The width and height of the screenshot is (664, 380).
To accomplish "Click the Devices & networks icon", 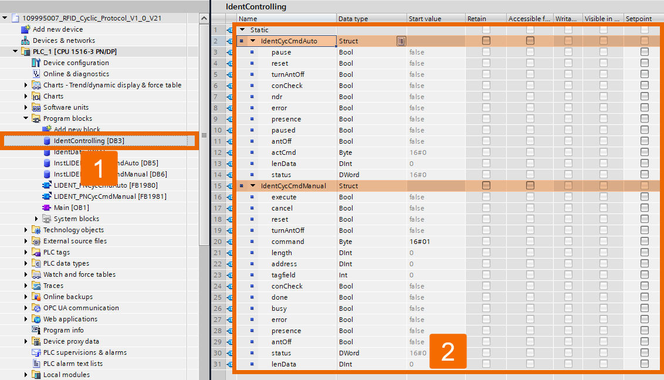I will [x=26, y=40].
